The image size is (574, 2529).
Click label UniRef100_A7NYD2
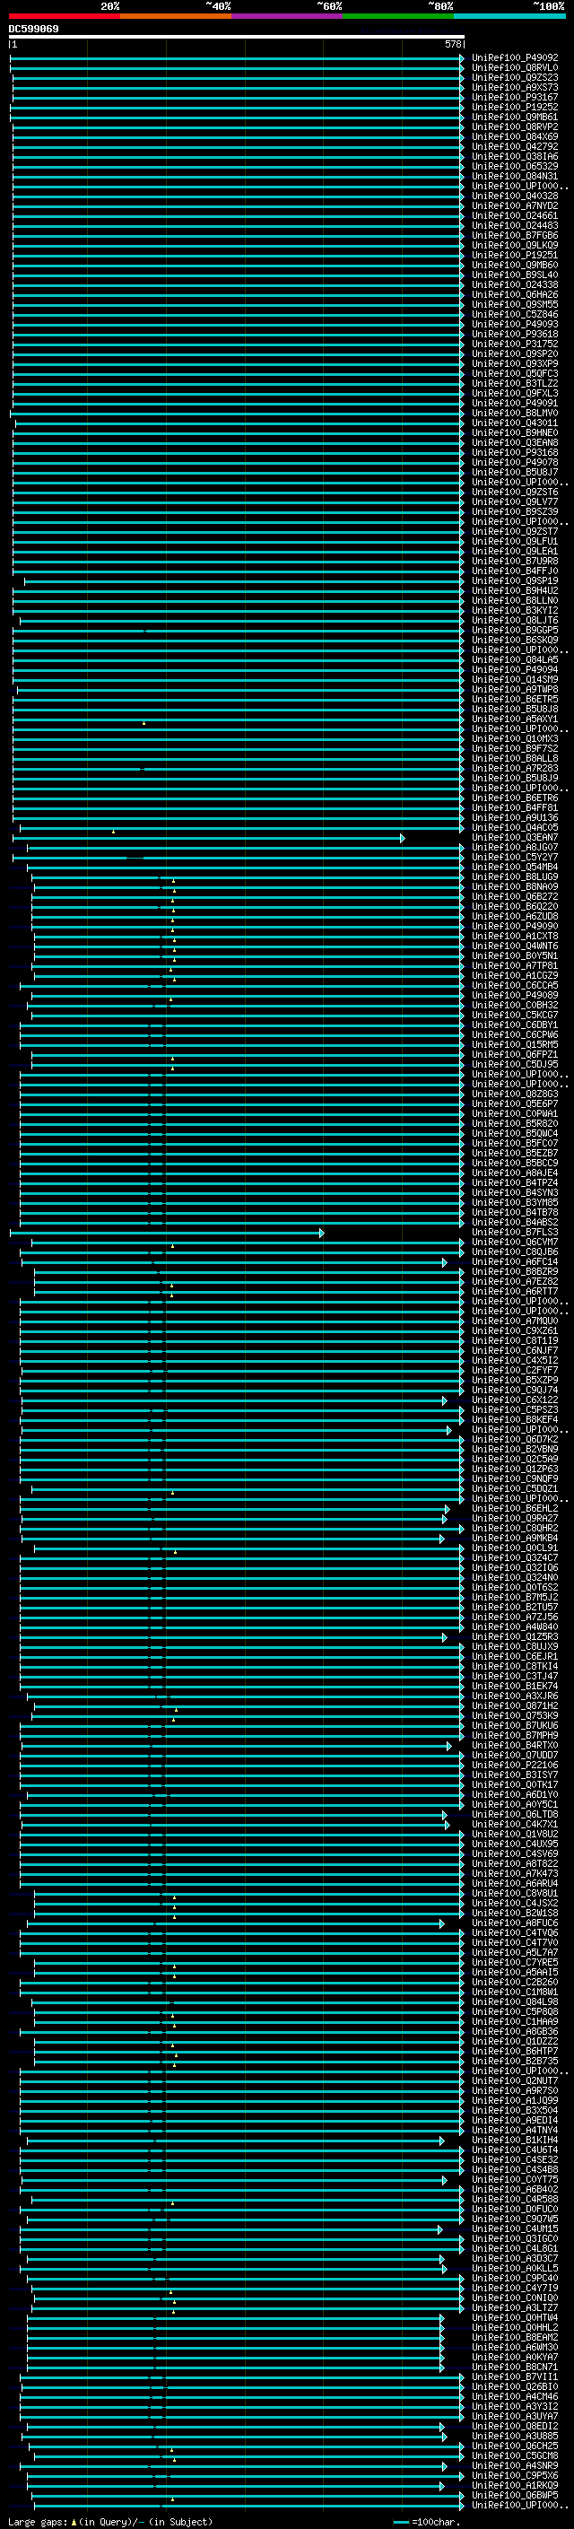pos(515,206)
